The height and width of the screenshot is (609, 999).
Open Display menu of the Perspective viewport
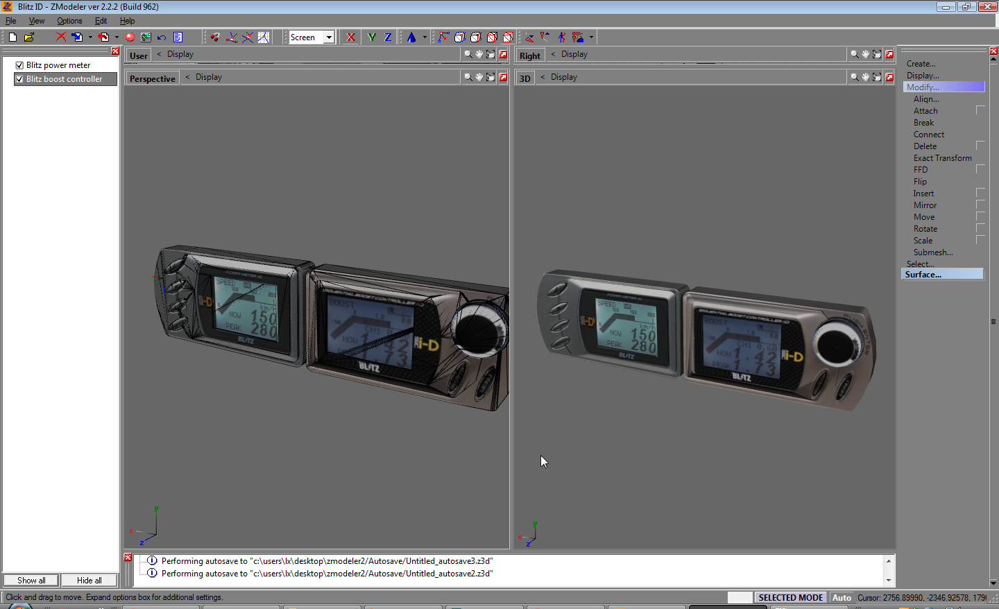tap(209, 77)
